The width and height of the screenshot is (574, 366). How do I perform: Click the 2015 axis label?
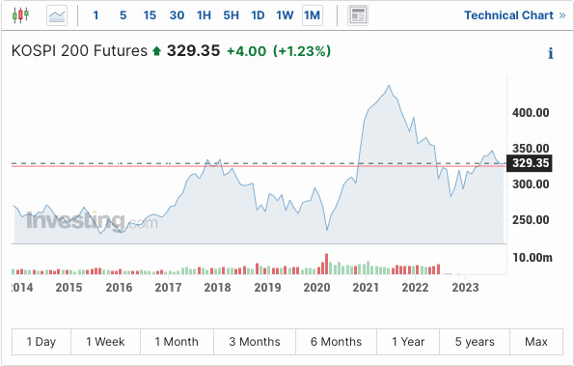(x=68, y=288)
